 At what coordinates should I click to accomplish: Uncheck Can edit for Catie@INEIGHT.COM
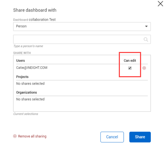130,68
